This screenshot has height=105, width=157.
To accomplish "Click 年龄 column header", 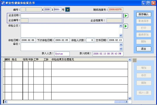I will tap(31, 59).
